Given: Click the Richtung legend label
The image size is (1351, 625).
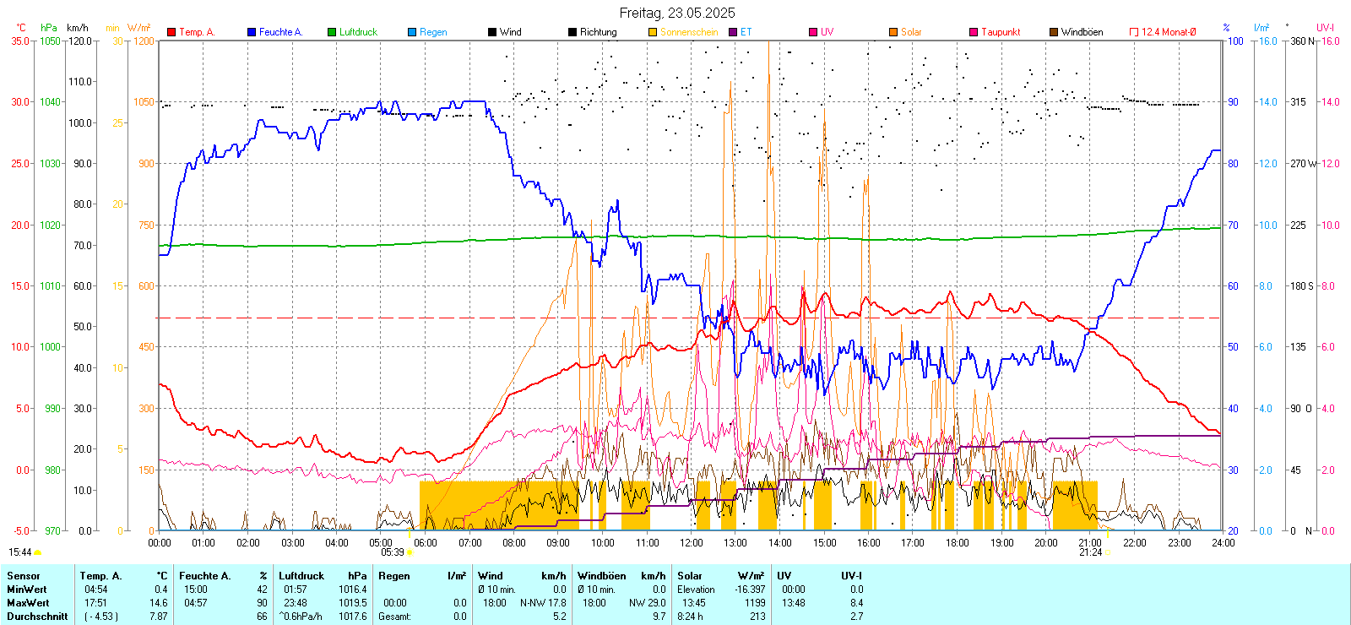Looking at the screenshot, I should pos(598,32).
